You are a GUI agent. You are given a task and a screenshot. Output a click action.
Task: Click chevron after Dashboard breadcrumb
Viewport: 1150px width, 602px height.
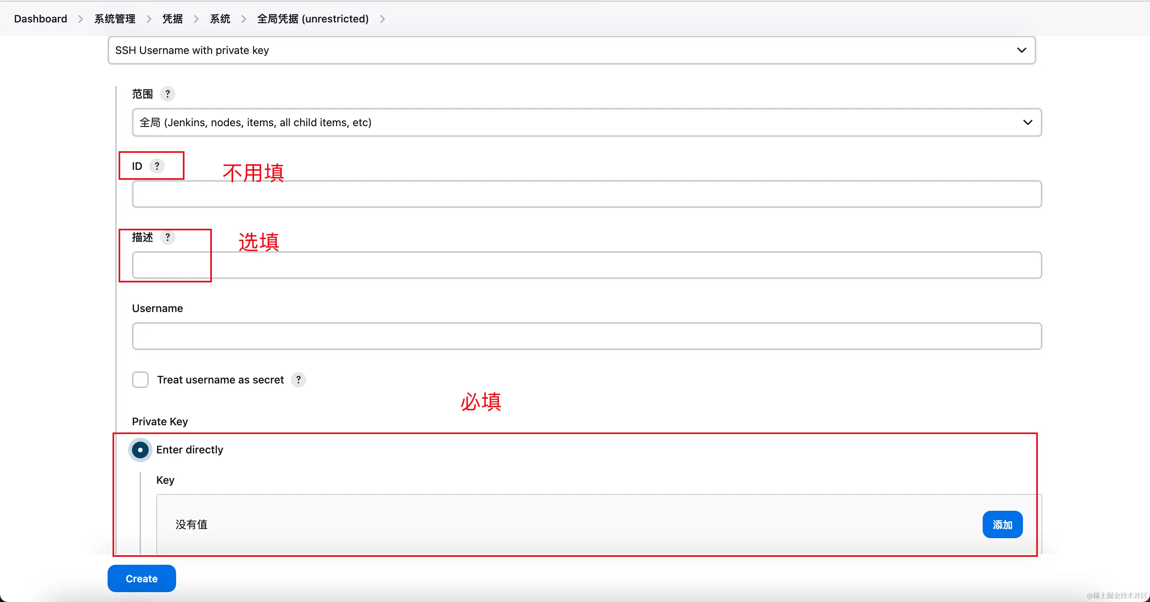point(80,19)
